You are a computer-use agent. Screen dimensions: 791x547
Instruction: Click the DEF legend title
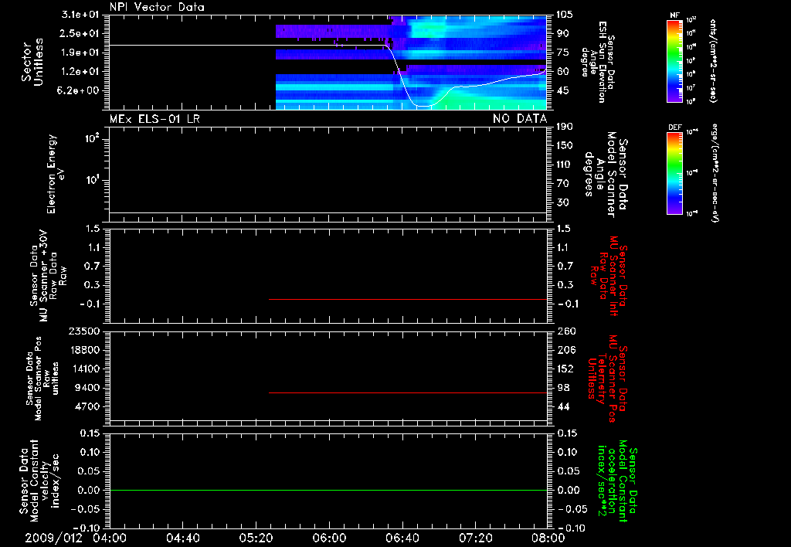[674, 127]
